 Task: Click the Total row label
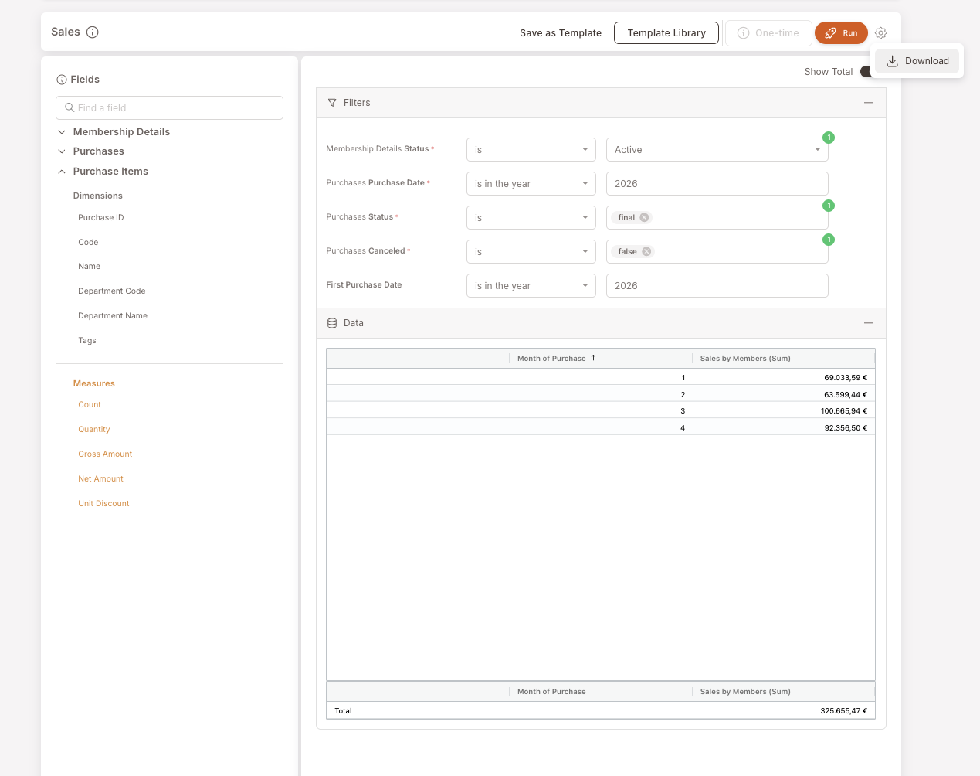point(344,711)
